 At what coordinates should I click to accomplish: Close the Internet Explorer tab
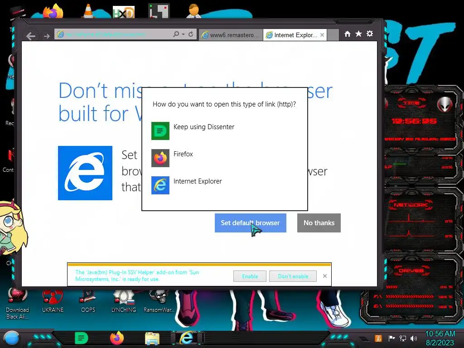[x=322, y=35]
